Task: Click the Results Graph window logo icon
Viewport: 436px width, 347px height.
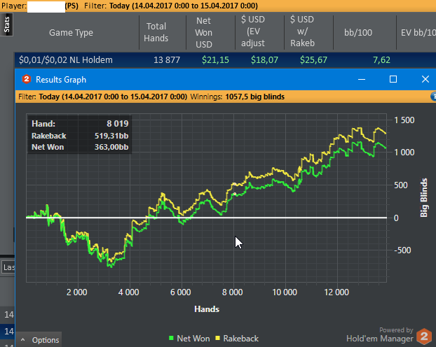Action: [x=26, y=79]
